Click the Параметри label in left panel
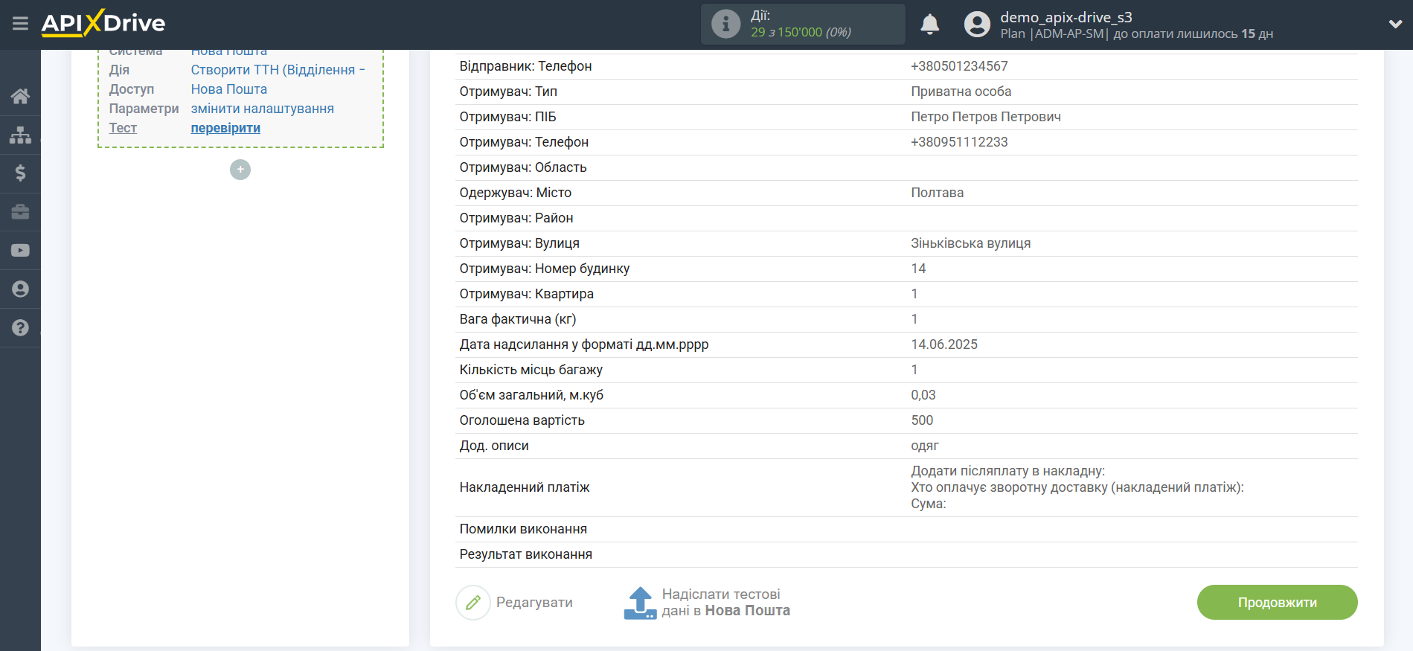 coord(144,109)
